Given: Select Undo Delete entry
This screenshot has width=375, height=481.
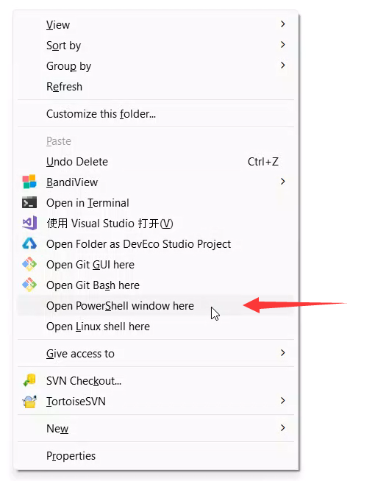Looking at the screenshot, I should click(156, 162).
